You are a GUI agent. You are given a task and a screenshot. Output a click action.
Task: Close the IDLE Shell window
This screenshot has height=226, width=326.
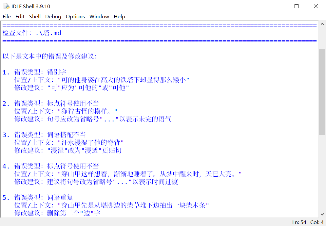316,6
